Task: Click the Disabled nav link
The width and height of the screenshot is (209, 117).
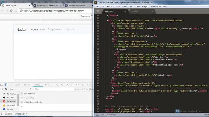Action: 71,29
